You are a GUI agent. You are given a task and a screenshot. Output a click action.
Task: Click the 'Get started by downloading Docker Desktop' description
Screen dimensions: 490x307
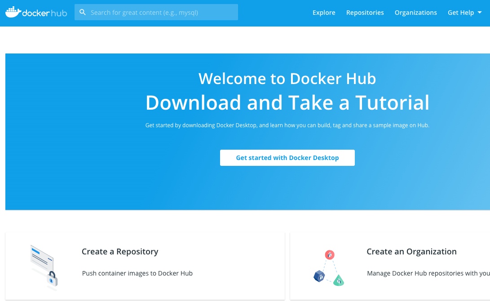(x=287, y=125)
